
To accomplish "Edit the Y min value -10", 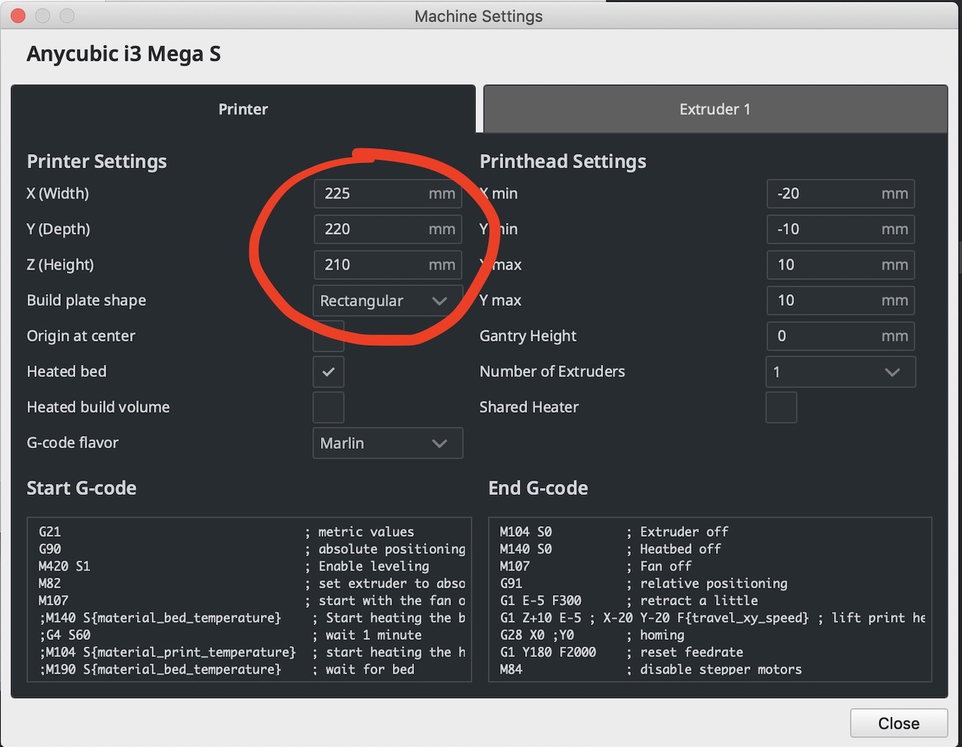I will pos(841,229).
